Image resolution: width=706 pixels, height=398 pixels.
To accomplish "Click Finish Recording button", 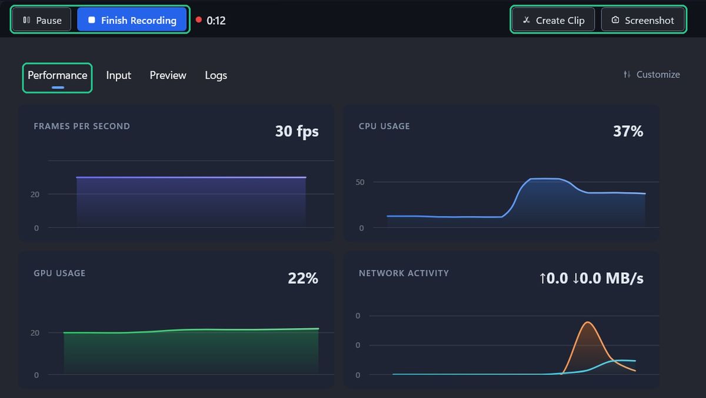I will tap(132, 19).
